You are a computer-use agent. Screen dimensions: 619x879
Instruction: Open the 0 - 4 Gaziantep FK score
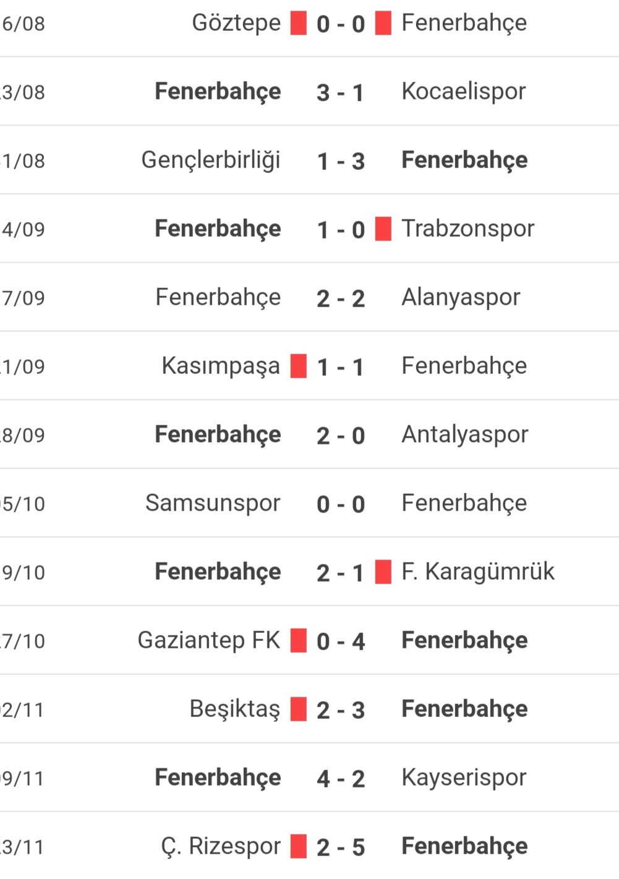click(x=341, y=642)
